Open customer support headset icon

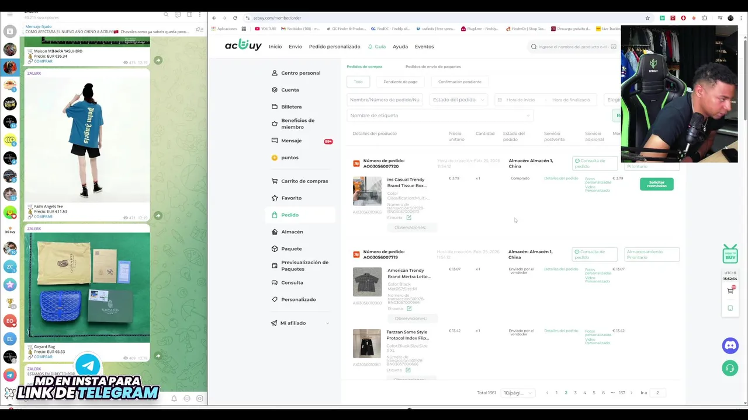[730, 369]
